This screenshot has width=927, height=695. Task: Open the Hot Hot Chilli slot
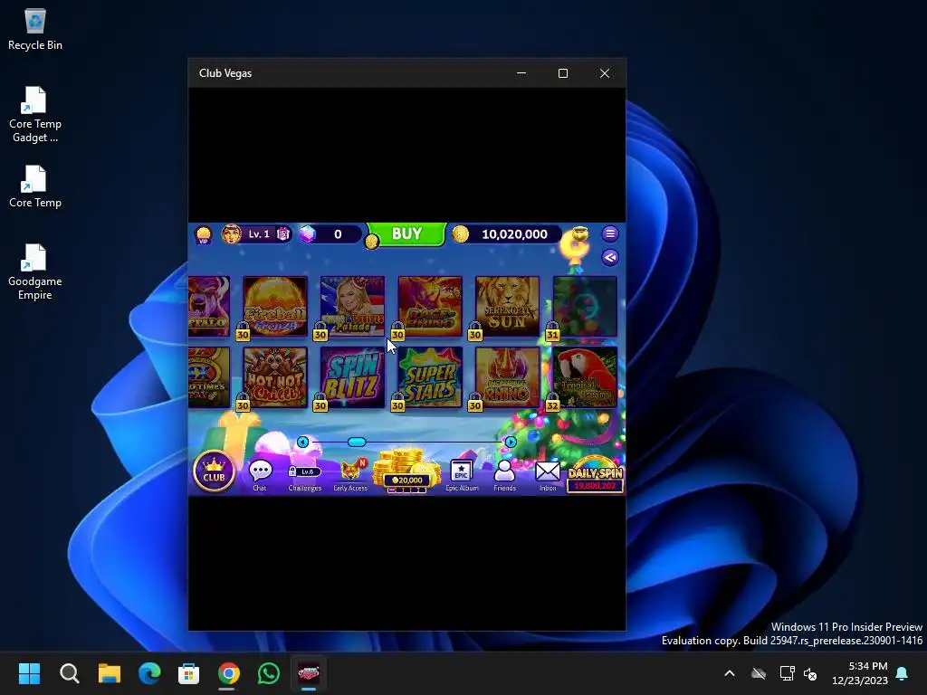coord(275,377)
